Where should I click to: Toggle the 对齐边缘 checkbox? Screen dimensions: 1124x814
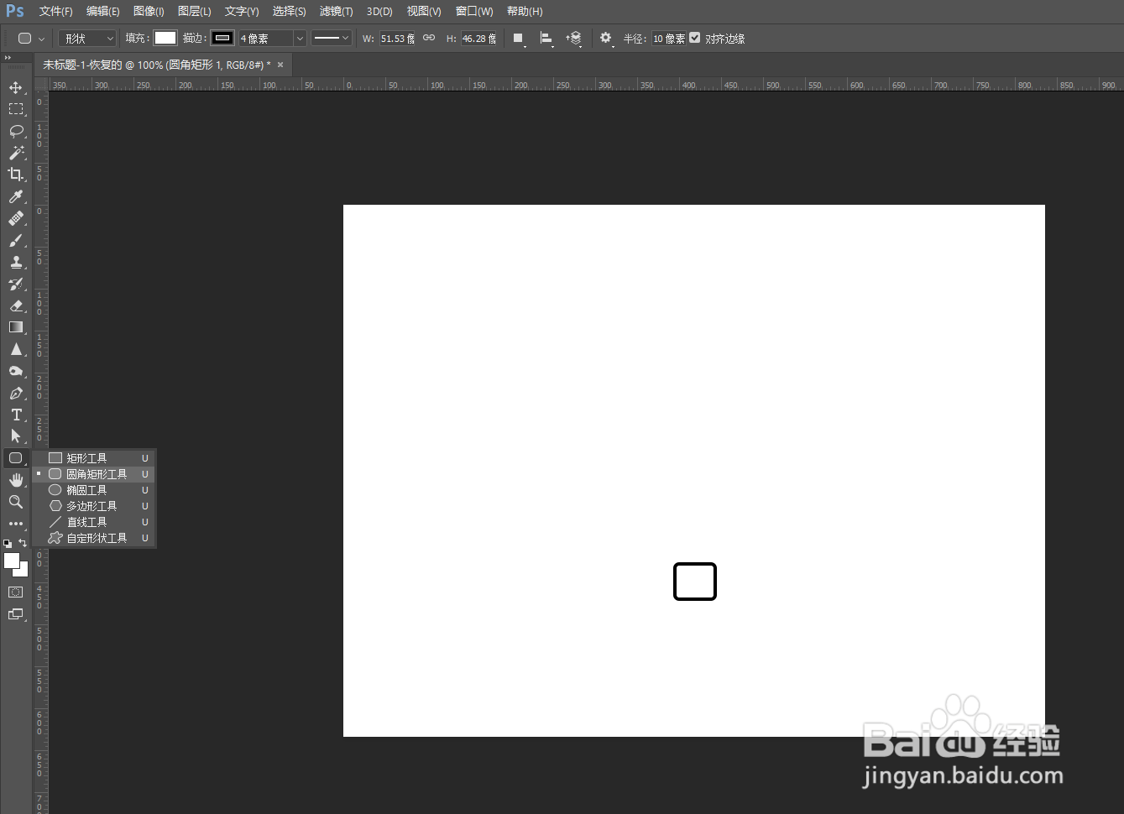pyautogui.click(x=695, y=38)
